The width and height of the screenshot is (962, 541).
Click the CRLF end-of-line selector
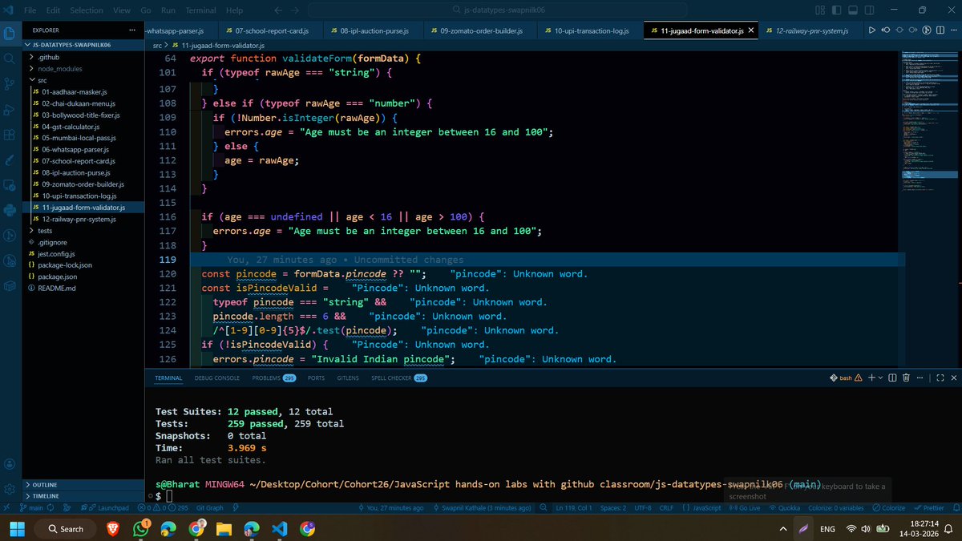pos(666,508)
